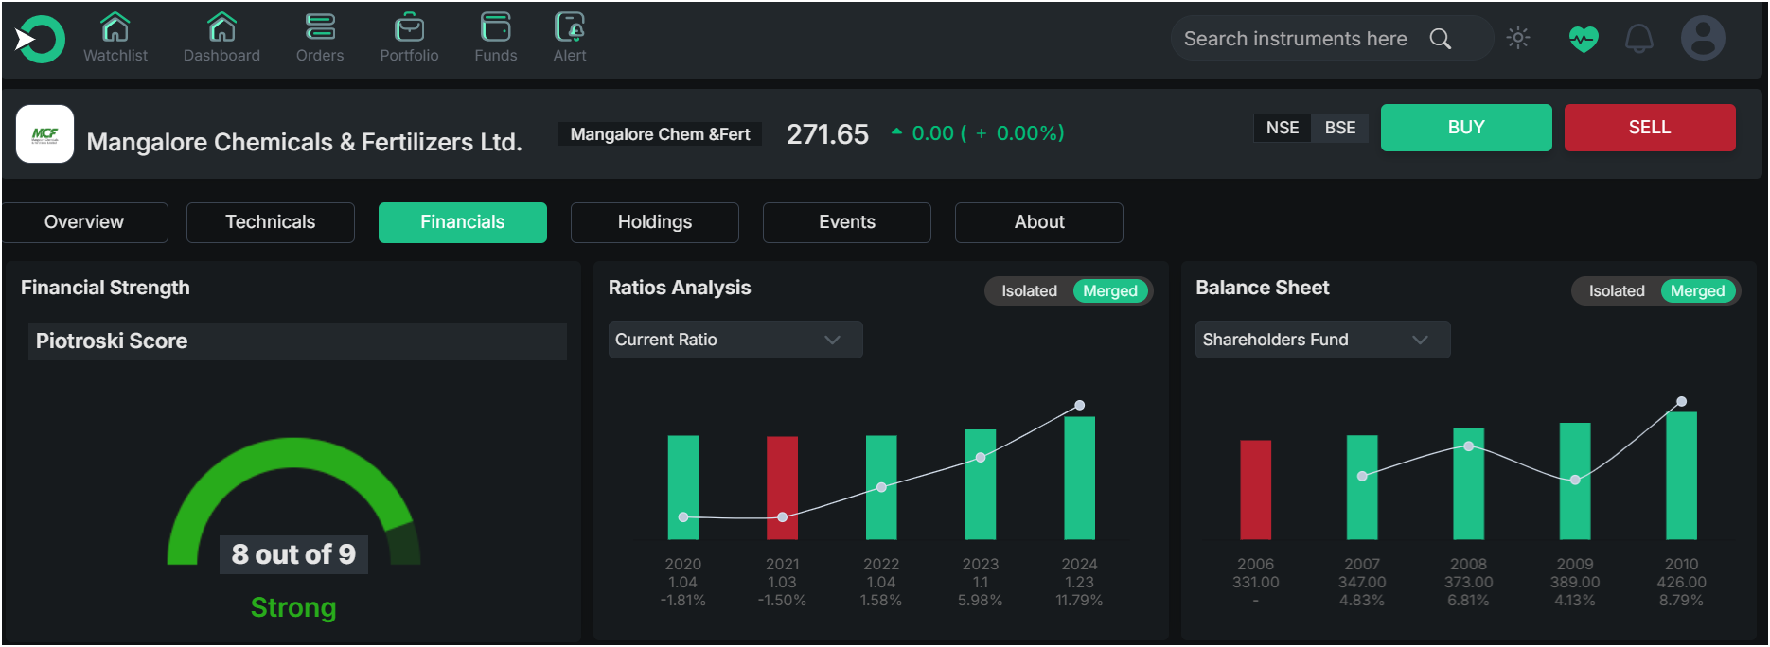Switch Ratios Analysis to Isolated
This screenshot has width=1770, height=647.
pyautogui.click(x=1029, y=291)
